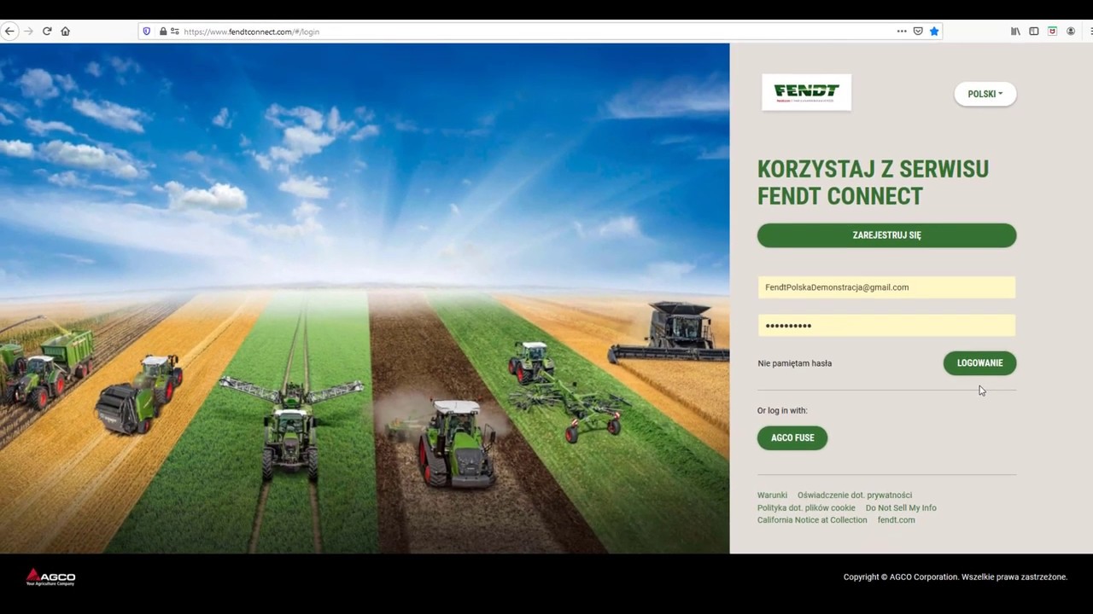The image size is (1093, 614).
Task: Select the fendtconnect.com URL in the address bar
Action: pos(251,32)
